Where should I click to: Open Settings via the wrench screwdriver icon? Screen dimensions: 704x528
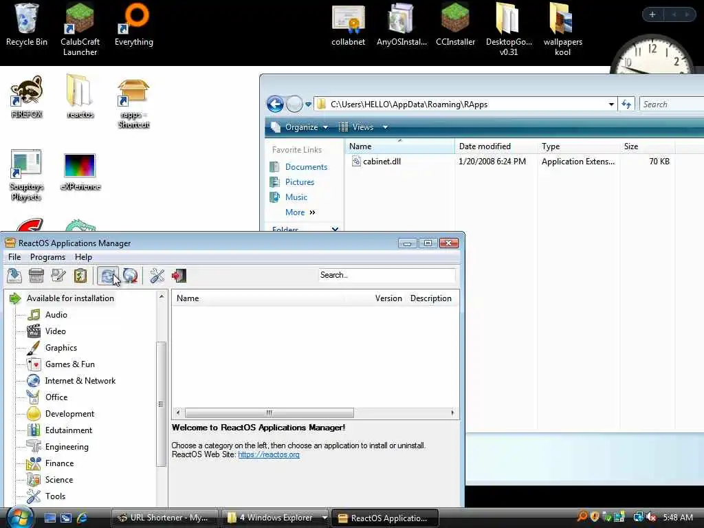pyautogui.click(x=157, y=275)
